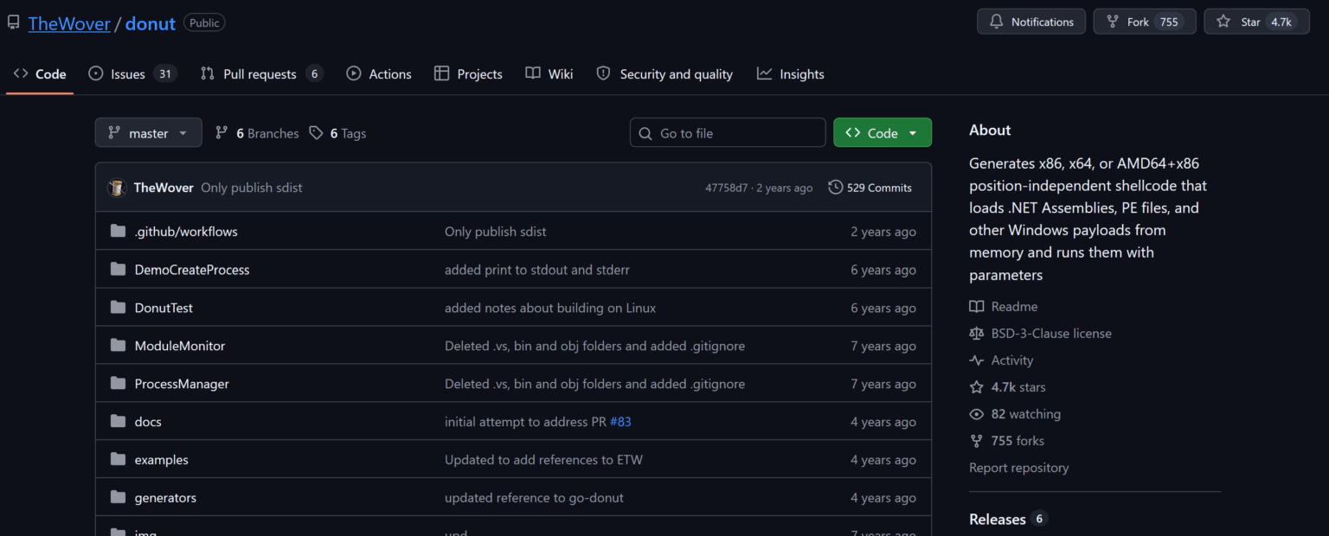Click TheWover avatar in commit header
The height and width of the screenshot is (536, 1329).
point(117,188)
